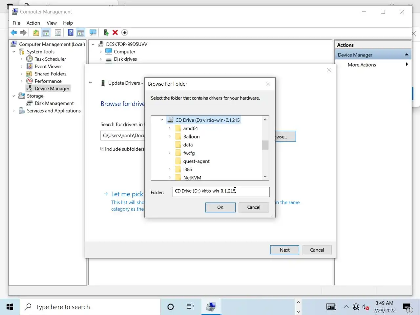
Task: Expand Services and Applications node
Action: 14,111
